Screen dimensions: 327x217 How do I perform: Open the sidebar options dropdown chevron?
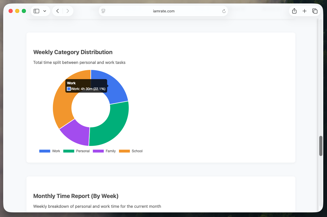pos(45,11)
